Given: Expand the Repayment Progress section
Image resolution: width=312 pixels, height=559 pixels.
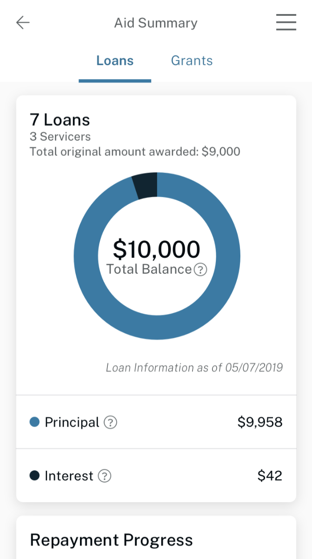Looking at the screenshot, I should click(111, 539).
